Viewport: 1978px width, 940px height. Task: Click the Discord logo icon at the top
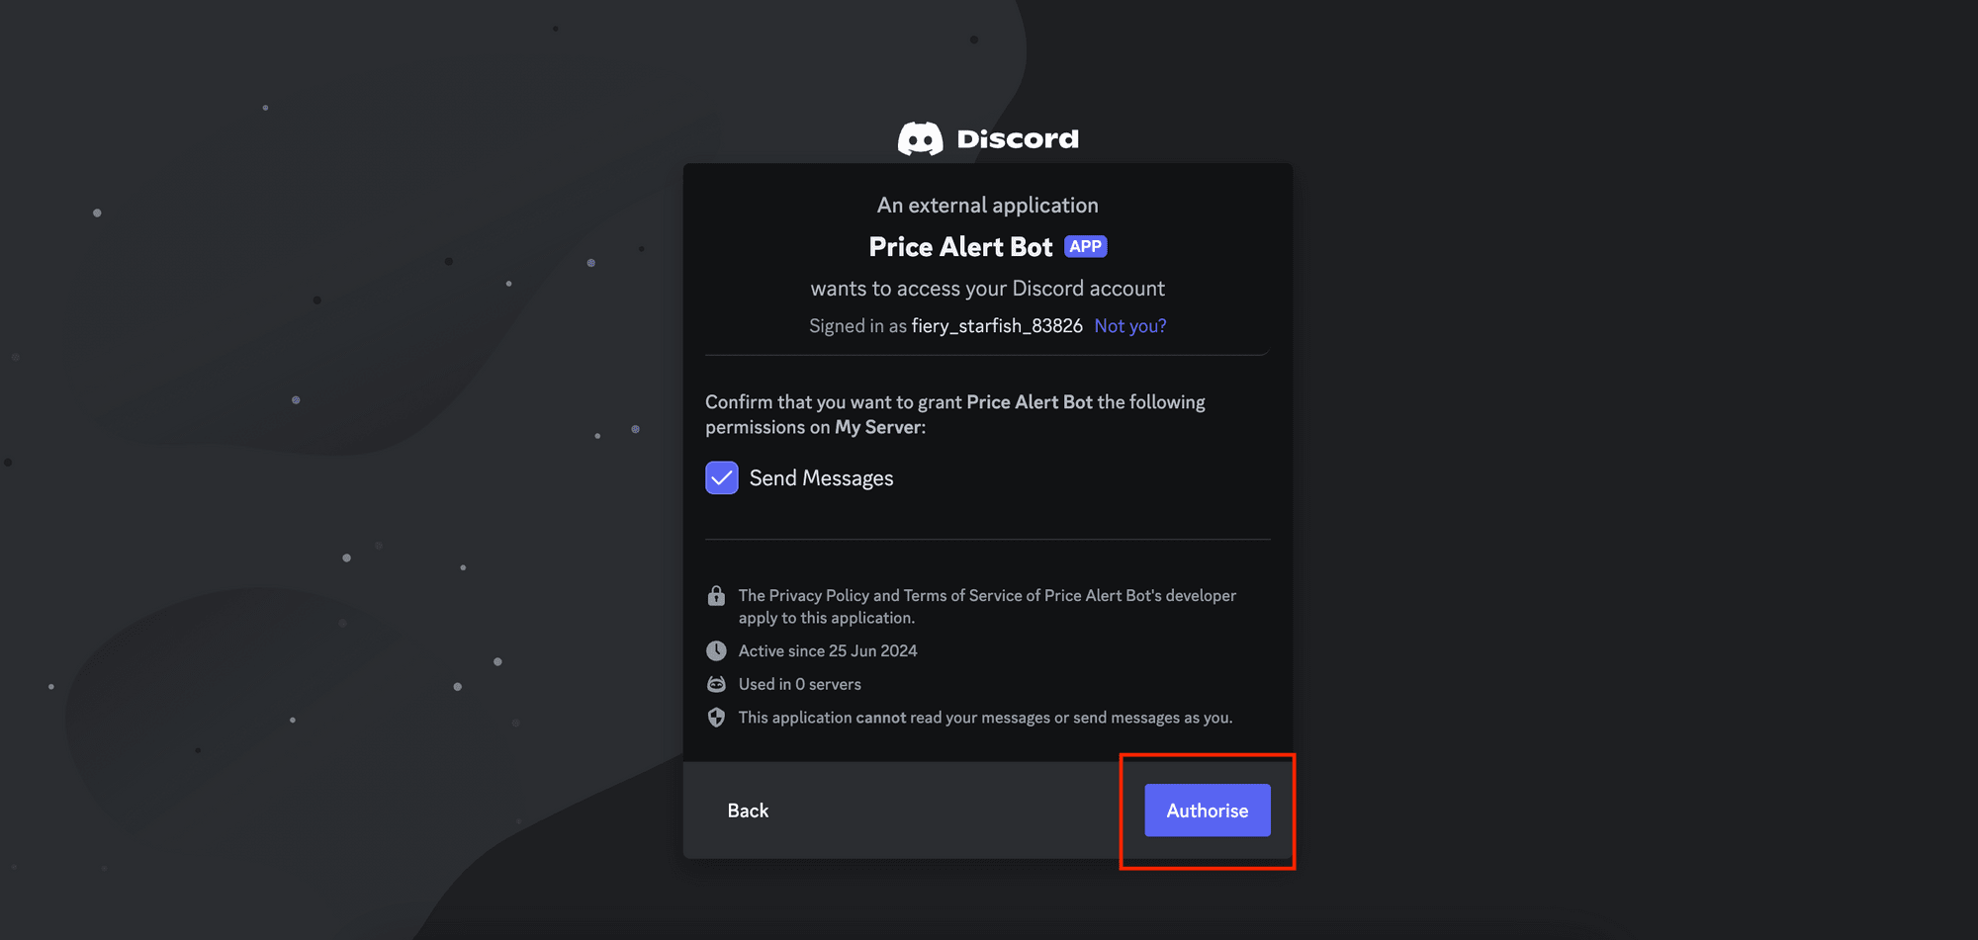point(923,138)
